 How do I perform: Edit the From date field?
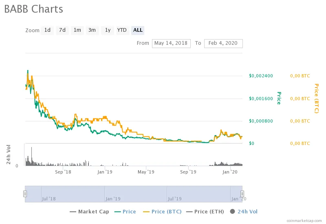(171, 43)
